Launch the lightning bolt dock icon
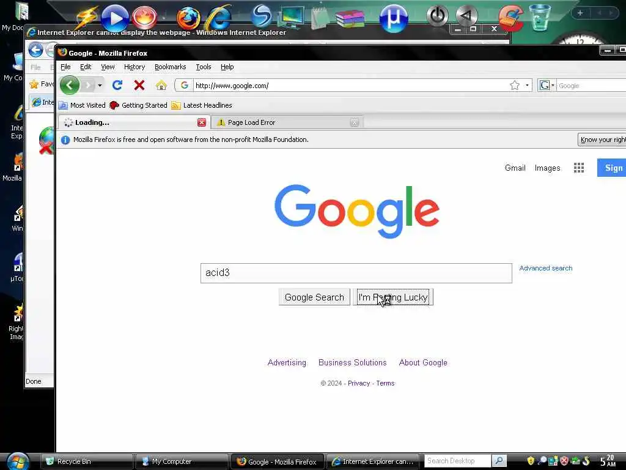The height and width of the screenshot is (470, 626). [87, 18]
